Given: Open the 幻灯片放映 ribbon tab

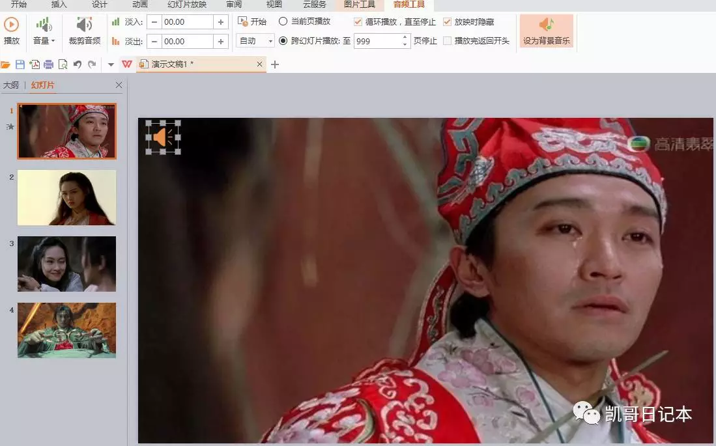Looking at the screenshot, I should pos(187,5).
